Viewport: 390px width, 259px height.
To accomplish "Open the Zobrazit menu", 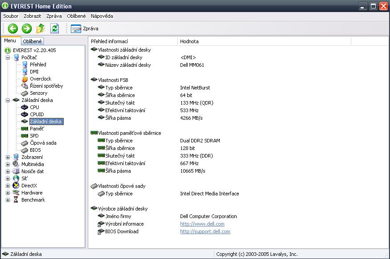I will tap(33, 16).
